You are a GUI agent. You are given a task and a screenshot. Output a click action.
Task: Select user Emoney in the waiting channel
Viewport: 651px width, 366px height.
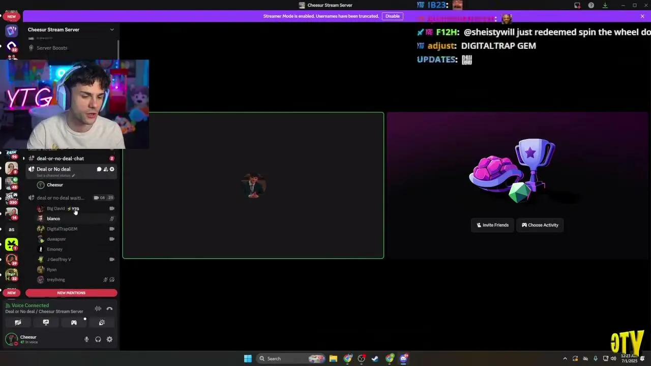[54, 249]
